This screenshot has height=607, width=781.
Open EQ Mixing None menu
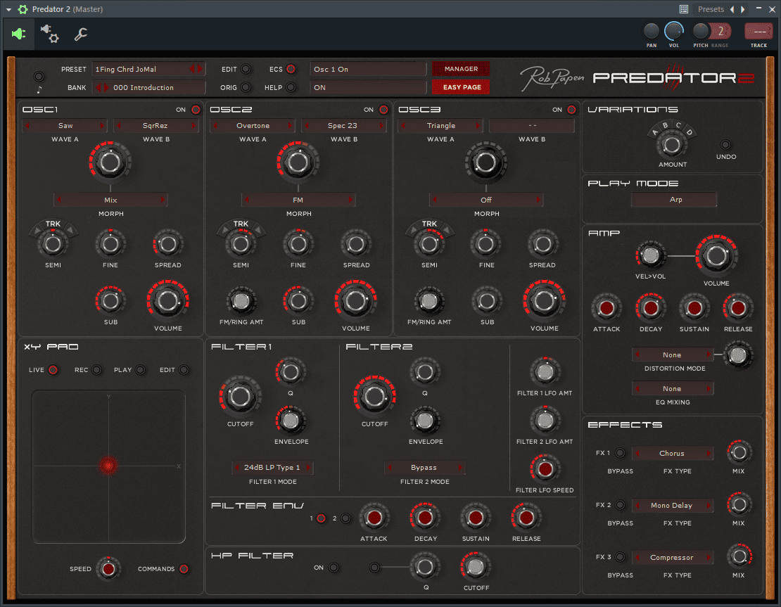tap(673, 389)
